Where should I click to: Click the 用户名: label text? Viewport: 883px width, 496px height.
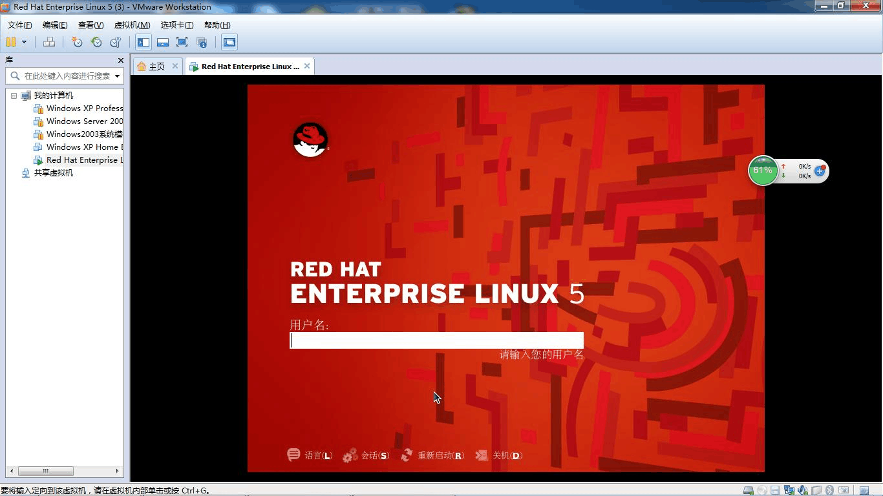[309, 325]
